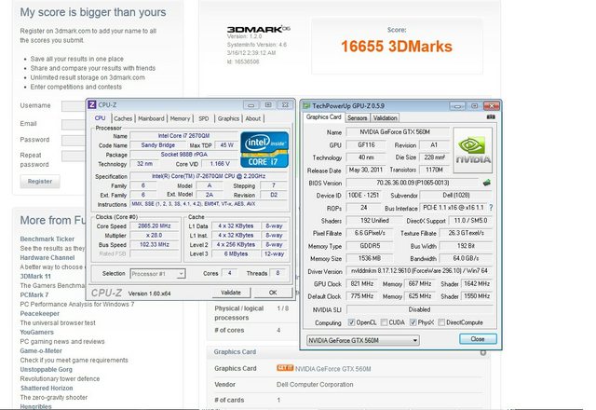Open the Shattered Horizon link

[47, 388]
